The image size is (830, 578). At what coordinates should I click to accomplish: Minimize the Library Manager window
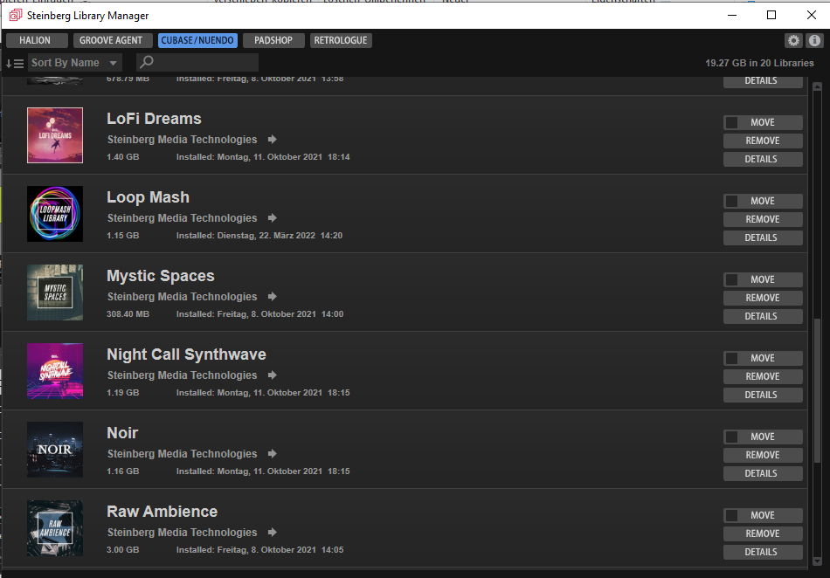732,15
